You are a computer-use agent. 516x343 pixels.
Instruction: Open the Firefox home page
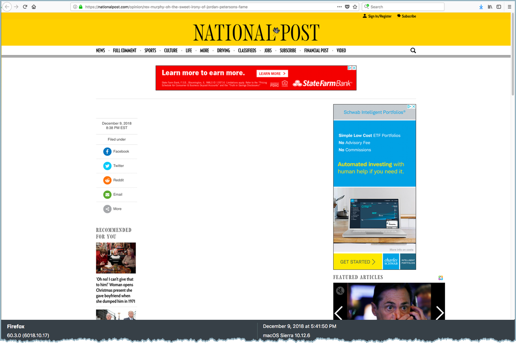[34, 7]
